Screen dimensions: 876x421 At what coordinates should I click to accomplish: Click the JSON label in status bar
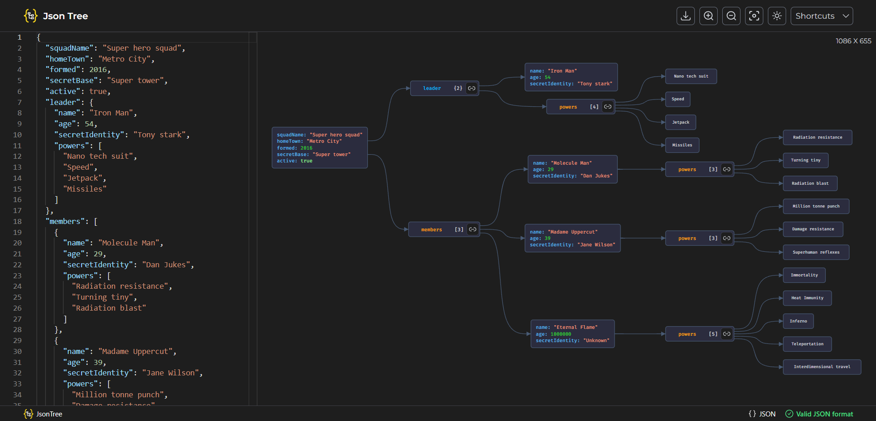pos(762,414)
